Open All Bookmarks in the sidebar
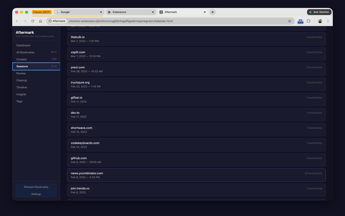 point(36,52)
